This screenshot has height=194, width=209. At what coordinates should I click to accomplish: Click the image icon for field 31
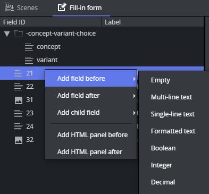click(19, 100)
